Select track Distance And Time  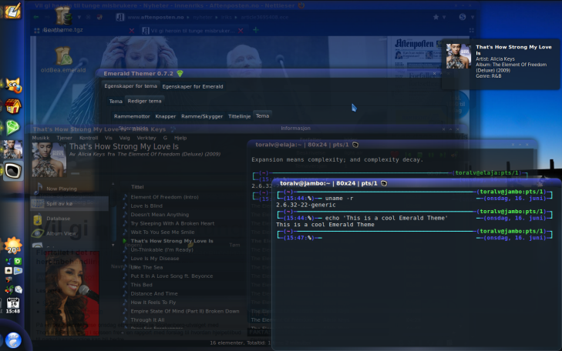pos(154,294)
